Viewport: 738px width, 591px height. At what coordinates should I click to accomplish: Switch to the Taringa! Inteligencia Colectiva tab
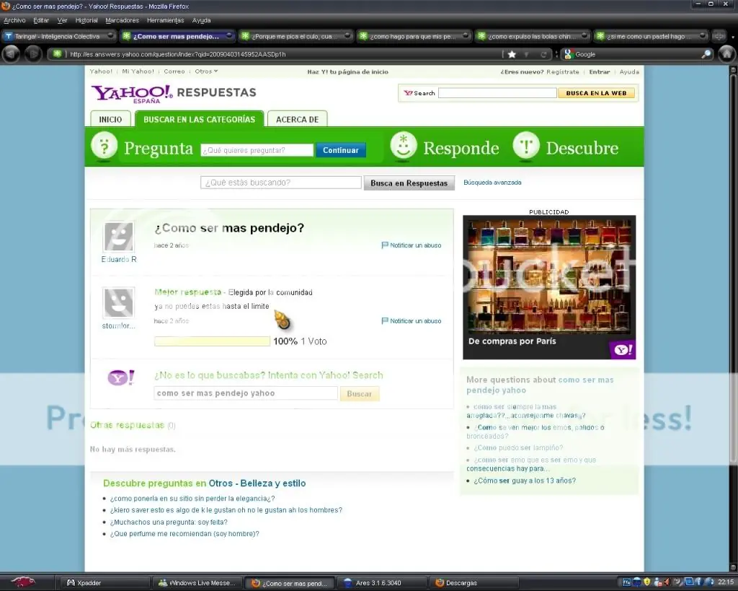[x=59, y=36]
